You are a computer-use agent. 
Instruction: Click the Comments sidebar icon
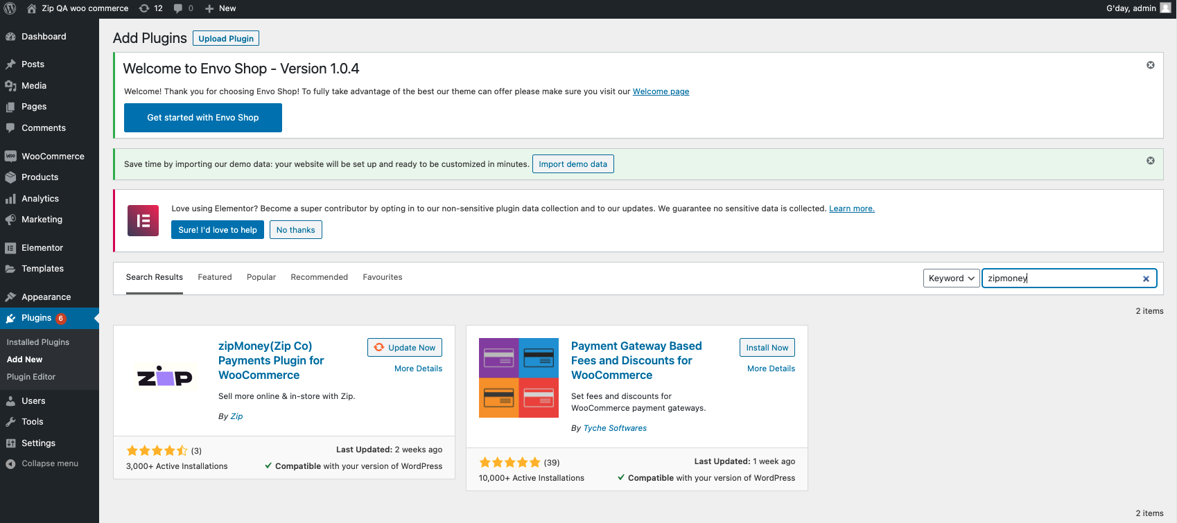tap(10, 128)
